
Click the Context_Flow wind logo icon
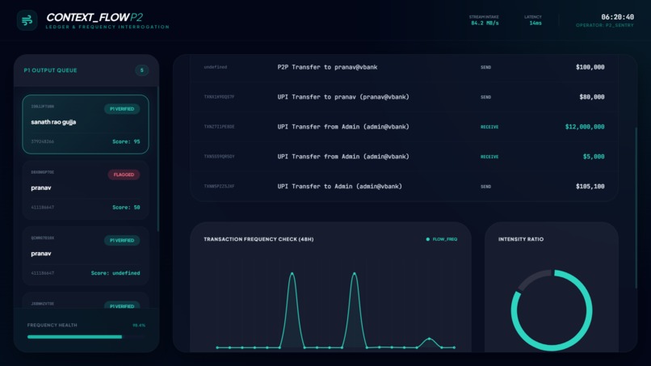27,20
